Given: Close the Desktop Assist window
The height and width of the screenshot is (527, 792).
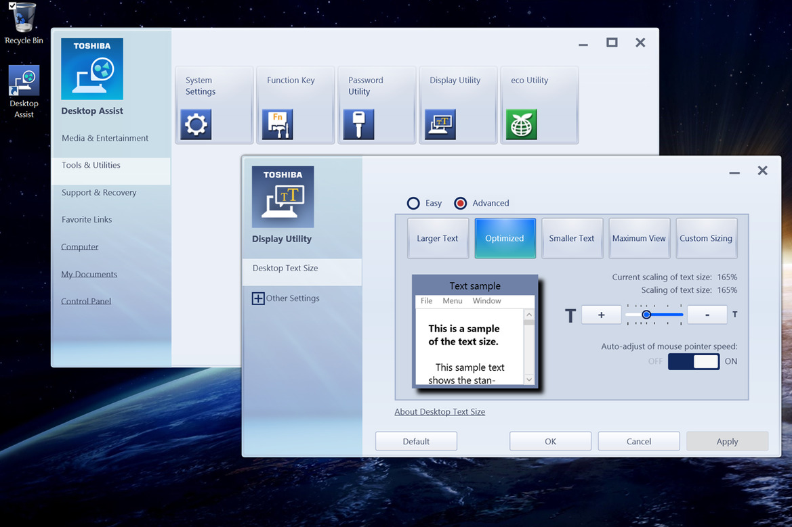Looking at the screenshot, I should 640,43.
